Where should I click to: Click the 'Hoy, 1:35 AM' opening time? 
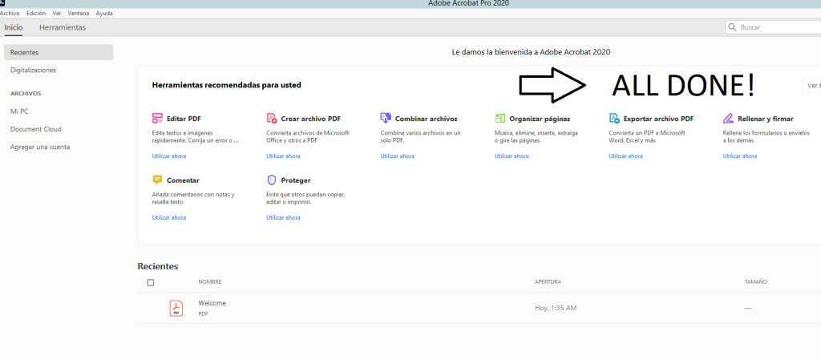[556, 308]
